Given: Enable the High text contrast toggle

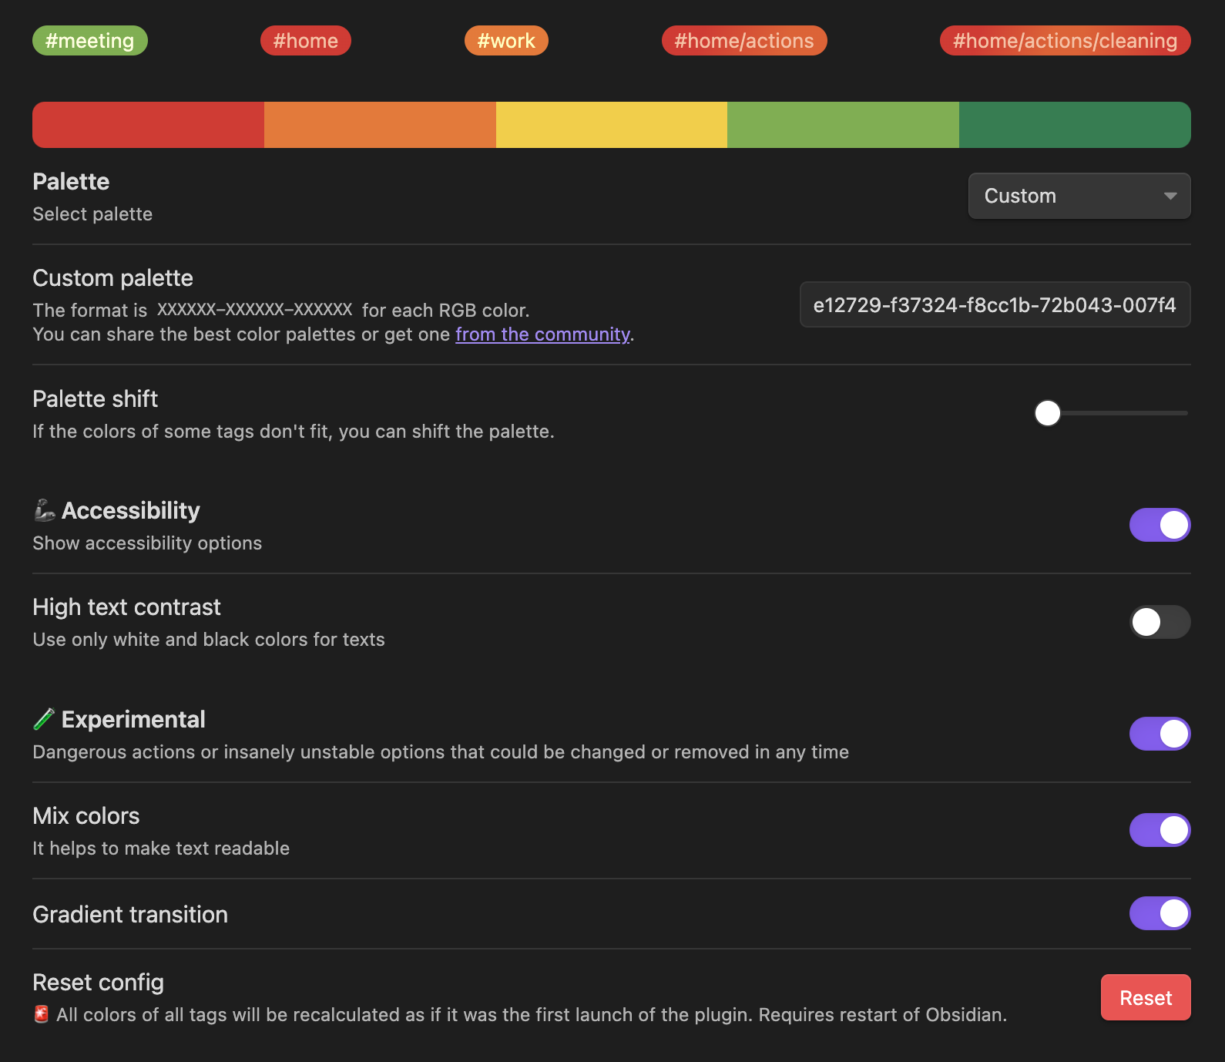Looking at the screenshot, I should 1160,622.
